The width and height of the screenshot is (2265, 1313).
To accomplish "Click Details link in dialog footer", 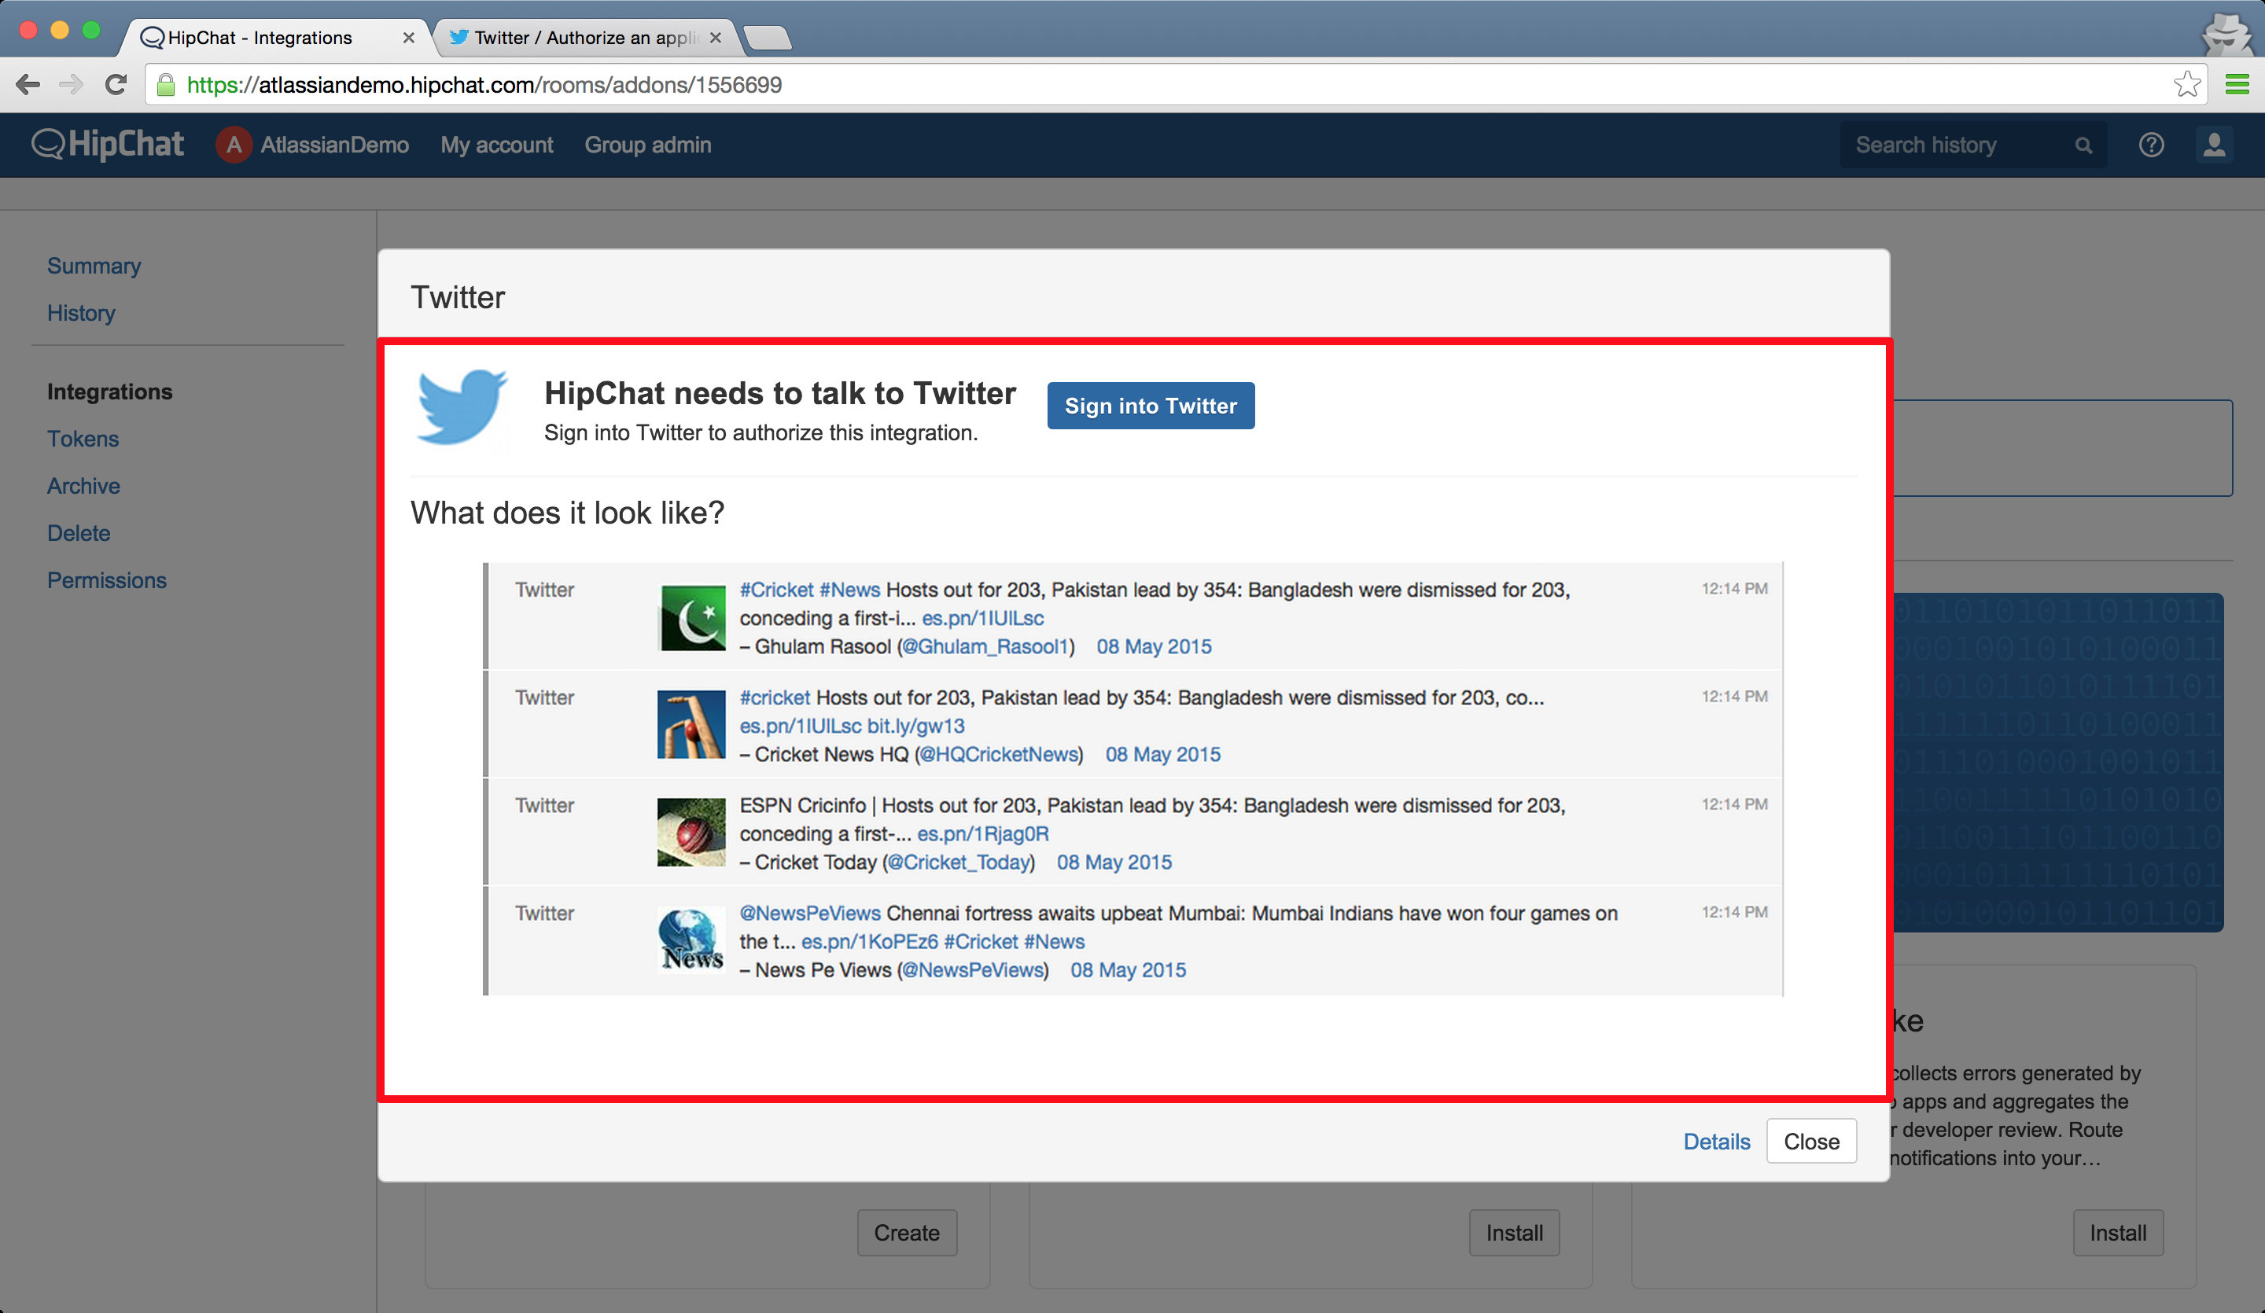I will click(x=1717, y=1142).
